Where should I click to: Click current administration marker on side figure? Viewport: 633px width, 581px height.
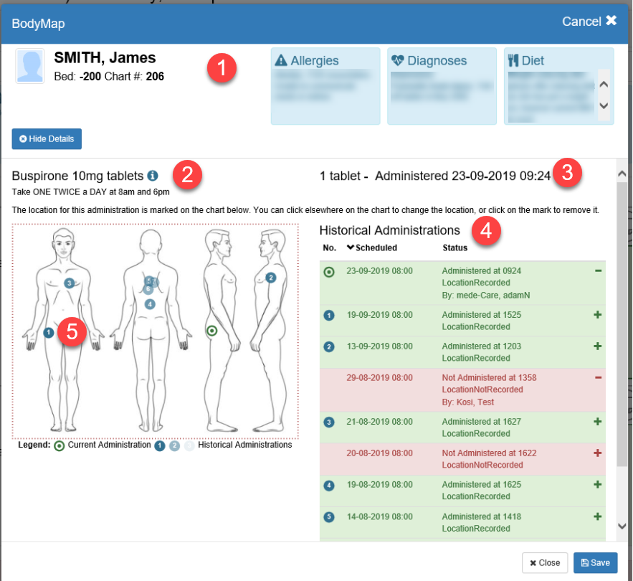[x=211, y=331]
